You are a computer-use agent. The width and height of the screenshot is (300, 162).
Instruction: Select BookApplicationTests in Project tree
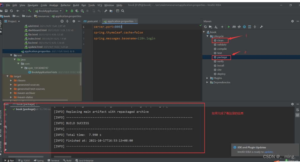(44, 72)
